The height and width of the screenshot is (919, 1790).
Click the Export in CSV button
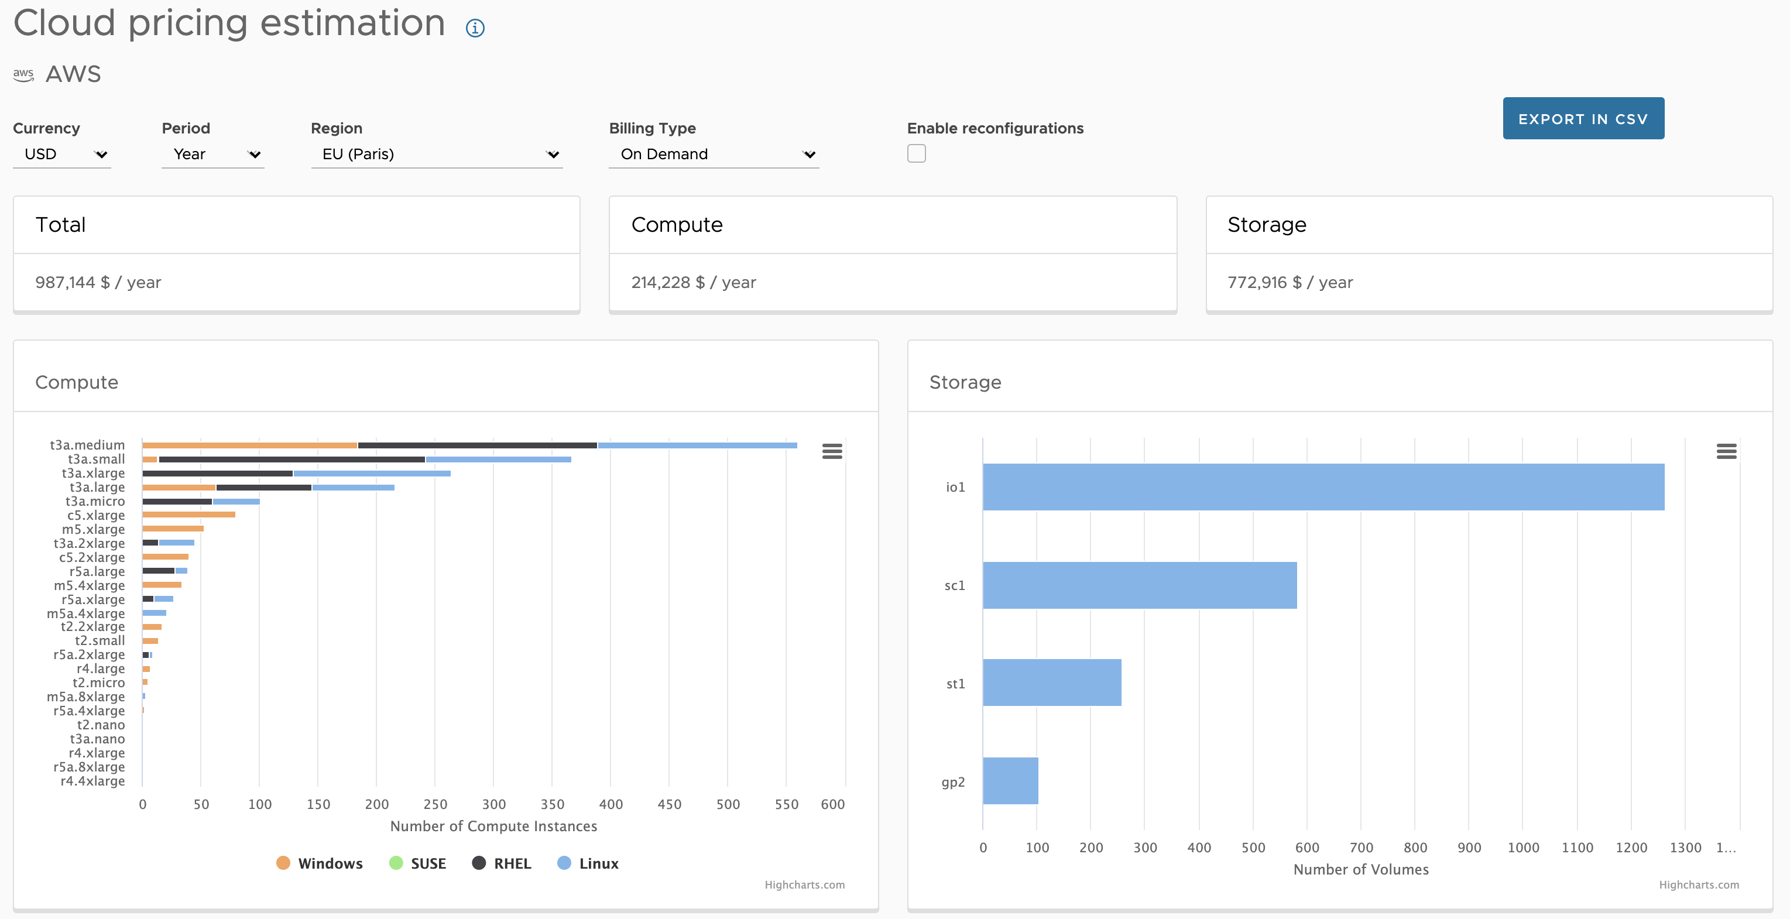click(1583, 119)
